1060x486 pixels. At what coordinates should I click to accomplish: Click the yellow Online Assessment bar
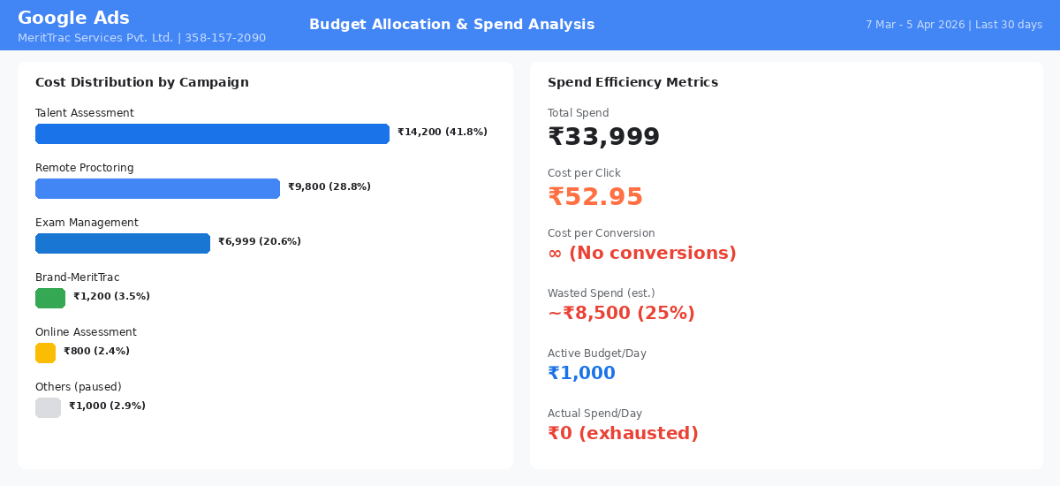click(x=45, y=353)
